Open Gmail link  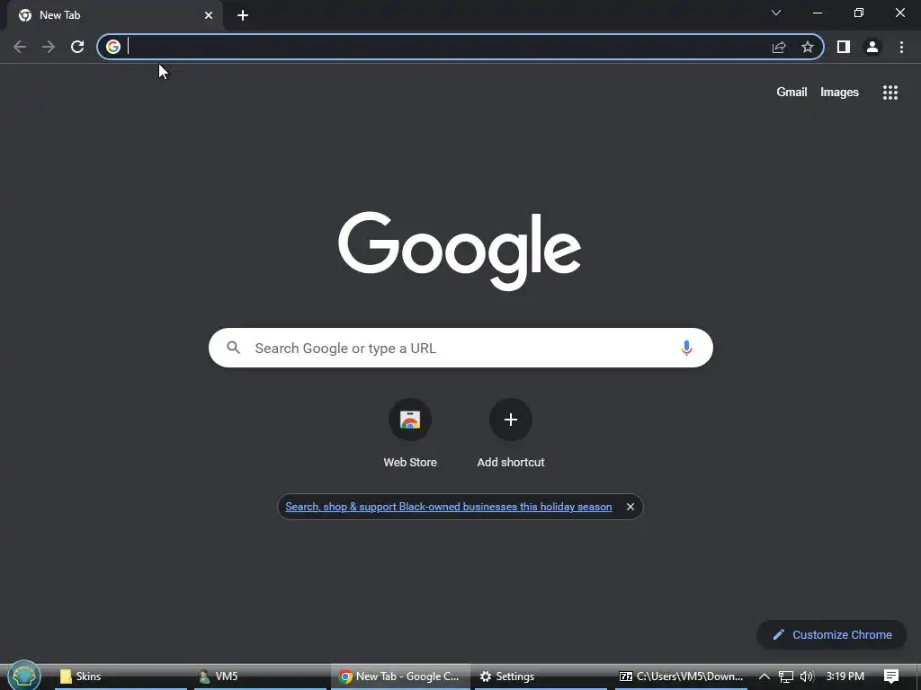tap(791, 93)
